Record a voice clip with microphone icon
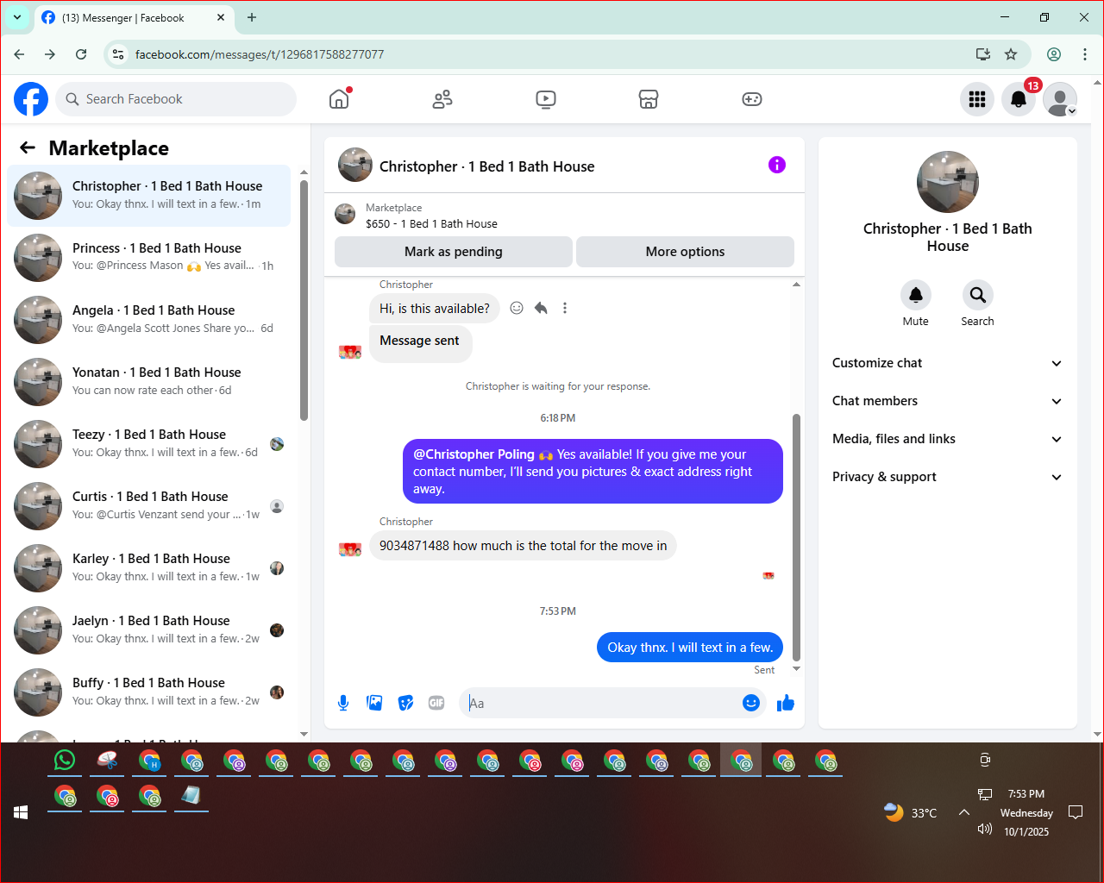 (x=343, y=703)
